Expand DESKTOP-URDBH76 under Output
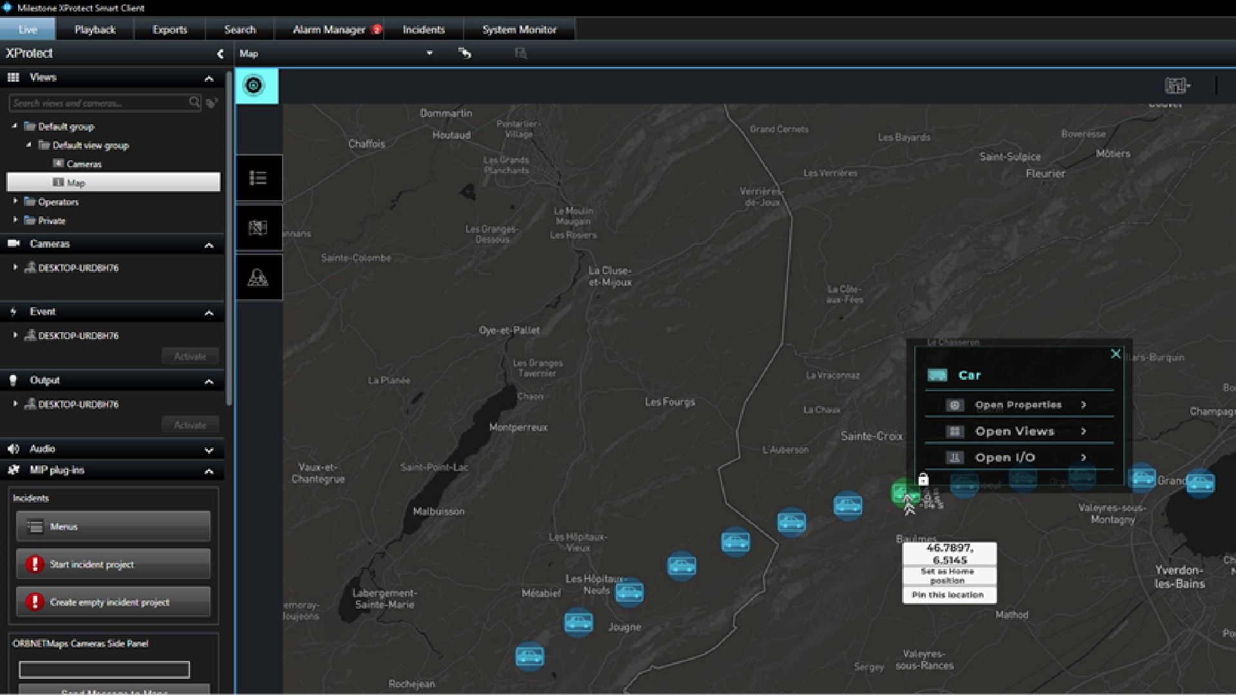 [15, 403]
